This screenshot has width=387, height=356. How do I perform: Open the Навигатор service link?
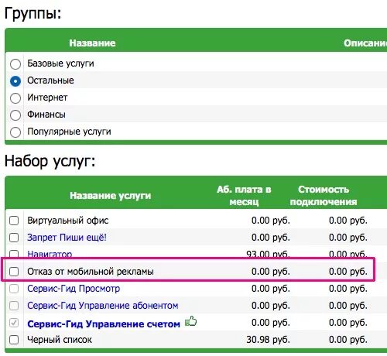pyautogui.click(x=50, y=254)
